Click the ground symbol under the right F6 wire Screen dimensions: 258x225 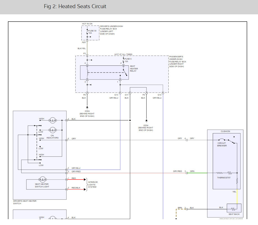tap(146, 121)
